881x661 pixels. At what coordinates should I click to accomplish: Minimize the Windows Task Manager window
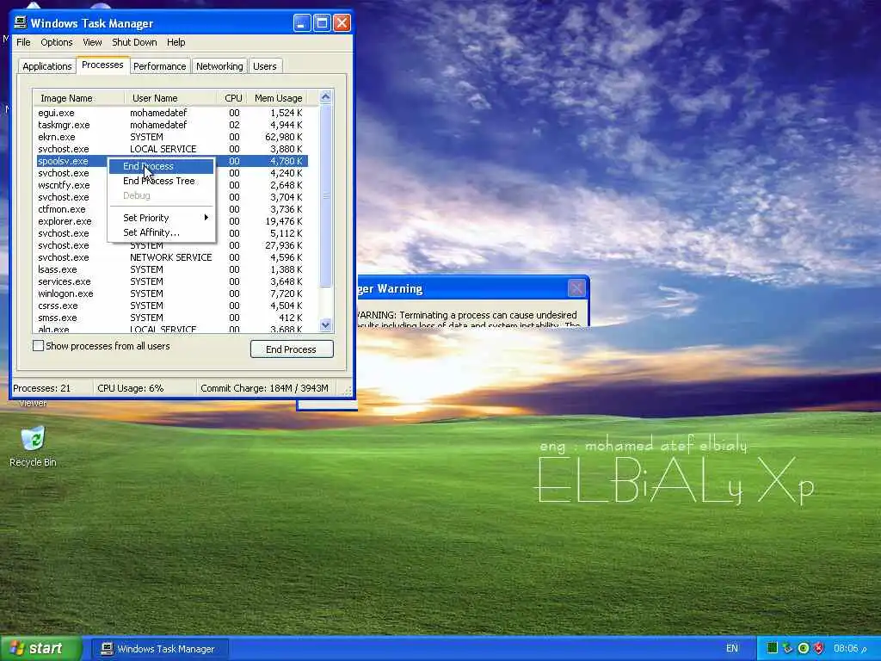point(302,23)
